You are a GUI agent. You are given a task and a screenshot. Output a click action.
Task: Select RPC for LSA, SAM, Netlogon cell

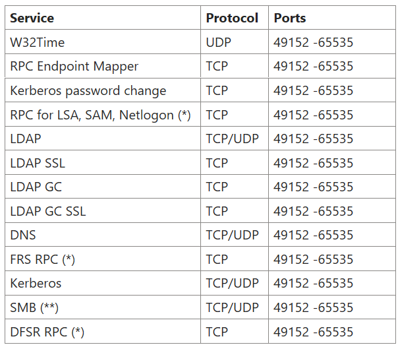click(103, 114)
